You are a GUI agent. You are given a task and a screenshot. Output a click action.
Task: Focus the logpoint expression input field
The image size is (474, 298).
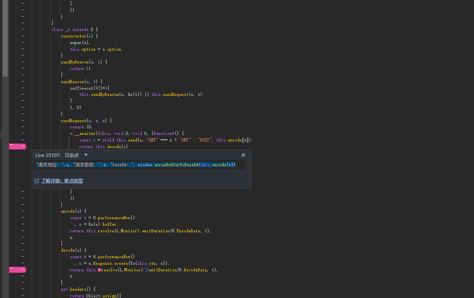[139, 165]
